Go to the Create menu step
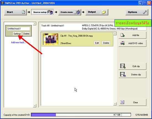The image size is (152, 119). click(x=70, y=12)
